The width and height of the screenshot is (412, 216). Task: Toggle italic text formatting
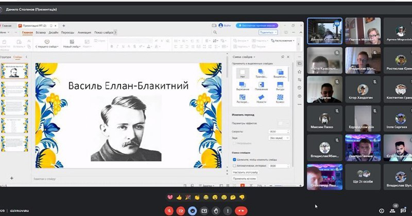(117, 47)
